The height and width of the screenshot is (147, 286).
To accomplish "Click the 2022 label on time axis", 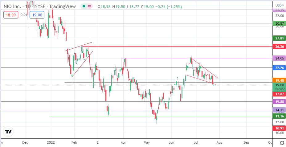I will pyautogui.click(x=51, y=142).
